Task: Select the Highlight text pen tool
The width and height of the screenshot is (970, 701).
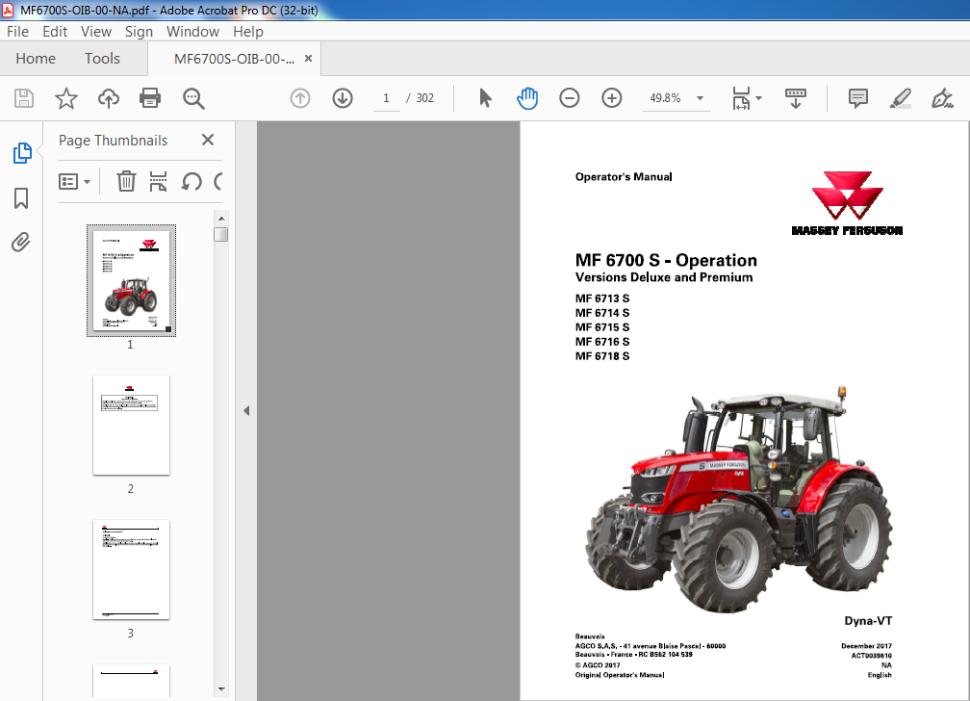Action: (x=900, y=98)
